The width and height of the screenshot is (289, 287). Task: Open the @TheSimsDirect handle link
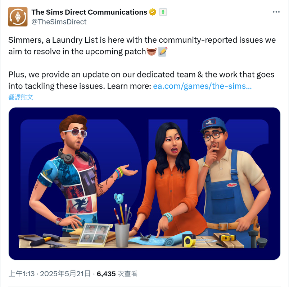[x=59, y=22]
